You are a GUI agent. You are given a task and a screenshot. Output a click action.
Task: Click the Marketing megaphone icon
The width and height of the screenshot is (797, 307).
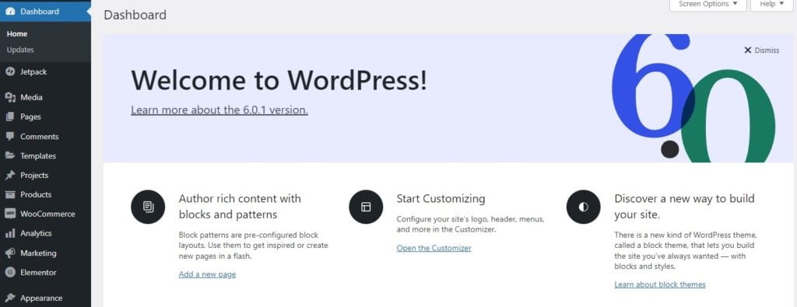click(10, 253)
